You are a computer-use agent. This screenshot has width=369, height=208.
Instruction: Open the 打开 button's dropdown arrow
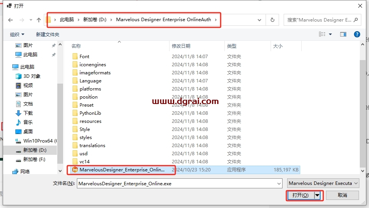[x=317, y=195]
